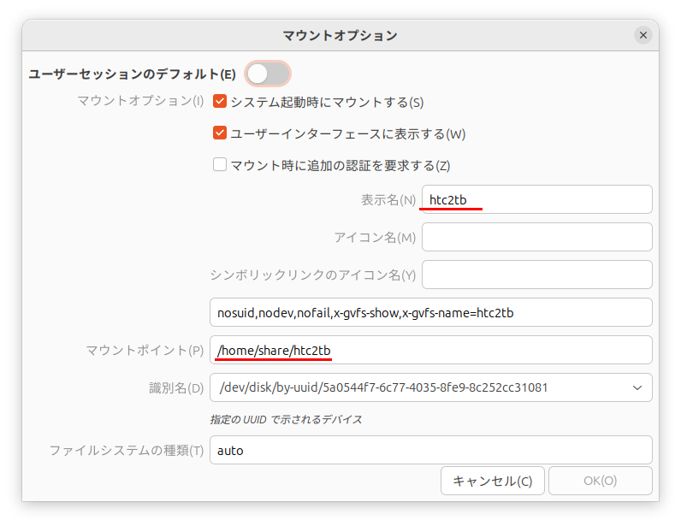Enable マウント時に追加の認証を要求する checkbox

tap(220, 165)
